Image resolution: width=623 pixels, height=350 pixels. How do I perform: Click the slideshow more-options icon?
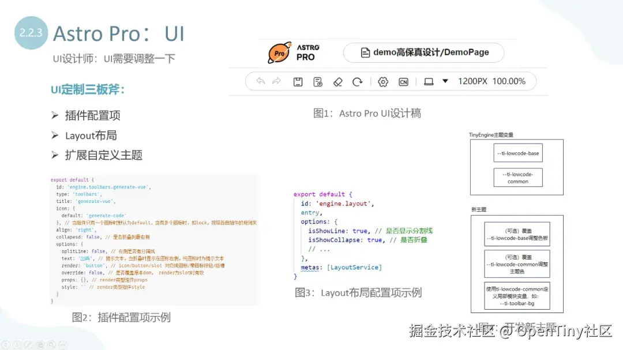[x=63, y=344]
